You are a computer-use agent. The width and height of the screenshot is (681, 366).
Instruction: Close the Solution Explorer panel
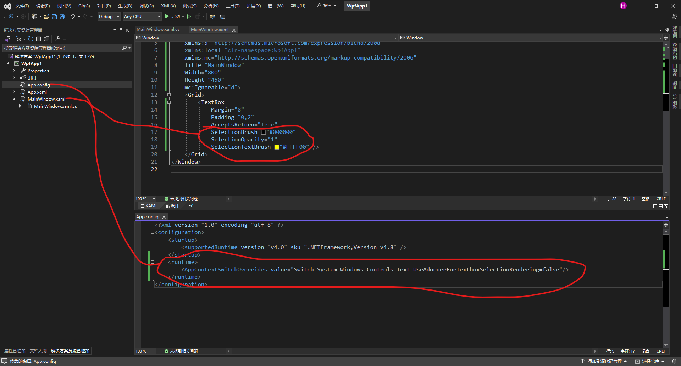pyautogui.click(x=127, y=30)
